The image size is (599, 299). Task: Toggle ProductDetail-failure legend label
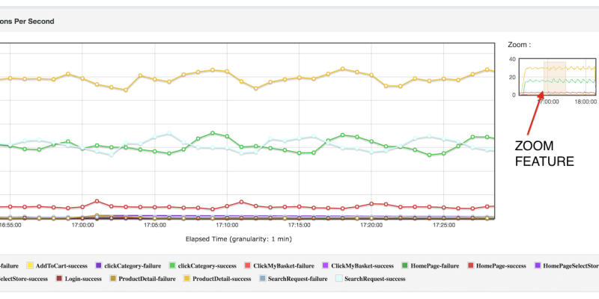[x=147, y=279]
